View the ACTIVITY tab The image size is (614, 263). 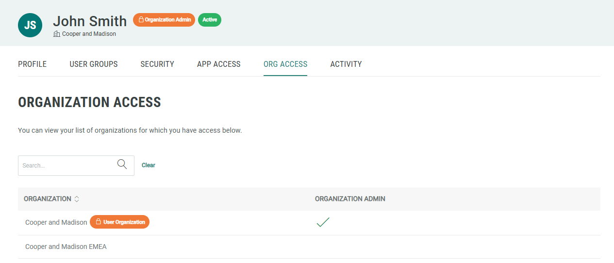(346, 64)
